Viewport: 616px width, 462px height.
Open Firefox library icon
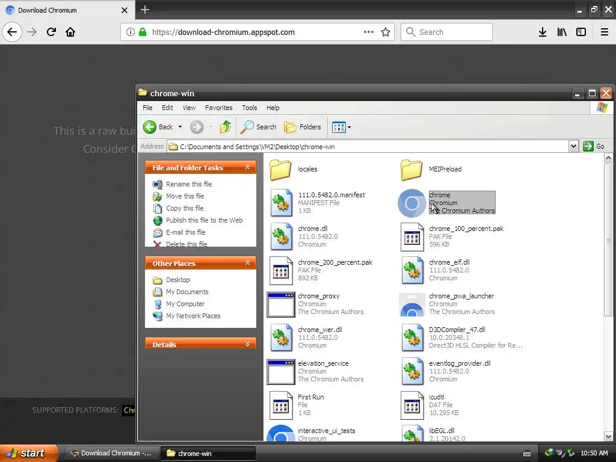[562, 32]
